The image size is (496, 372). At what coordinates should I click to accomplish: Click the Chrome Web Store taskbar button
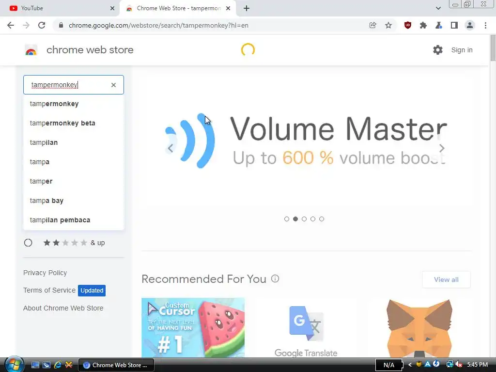(116, 365)
